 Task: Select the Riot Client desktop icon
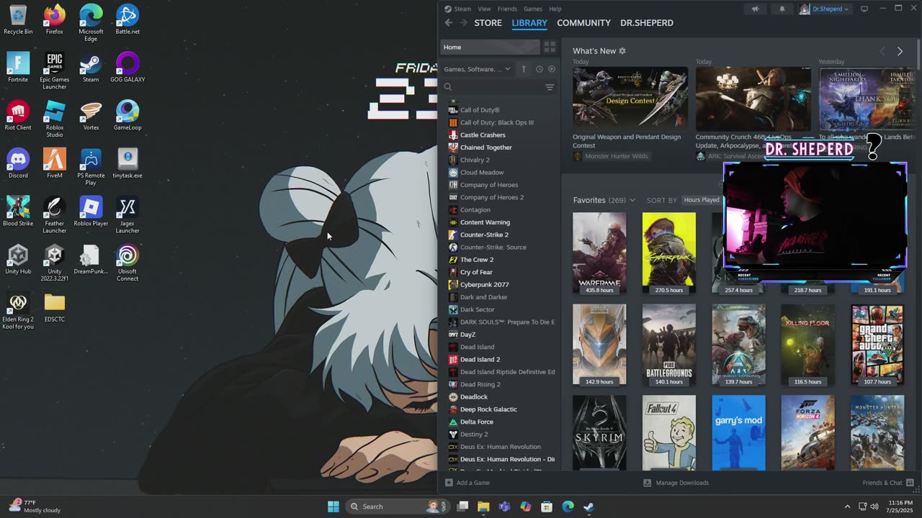pos(18,116)
